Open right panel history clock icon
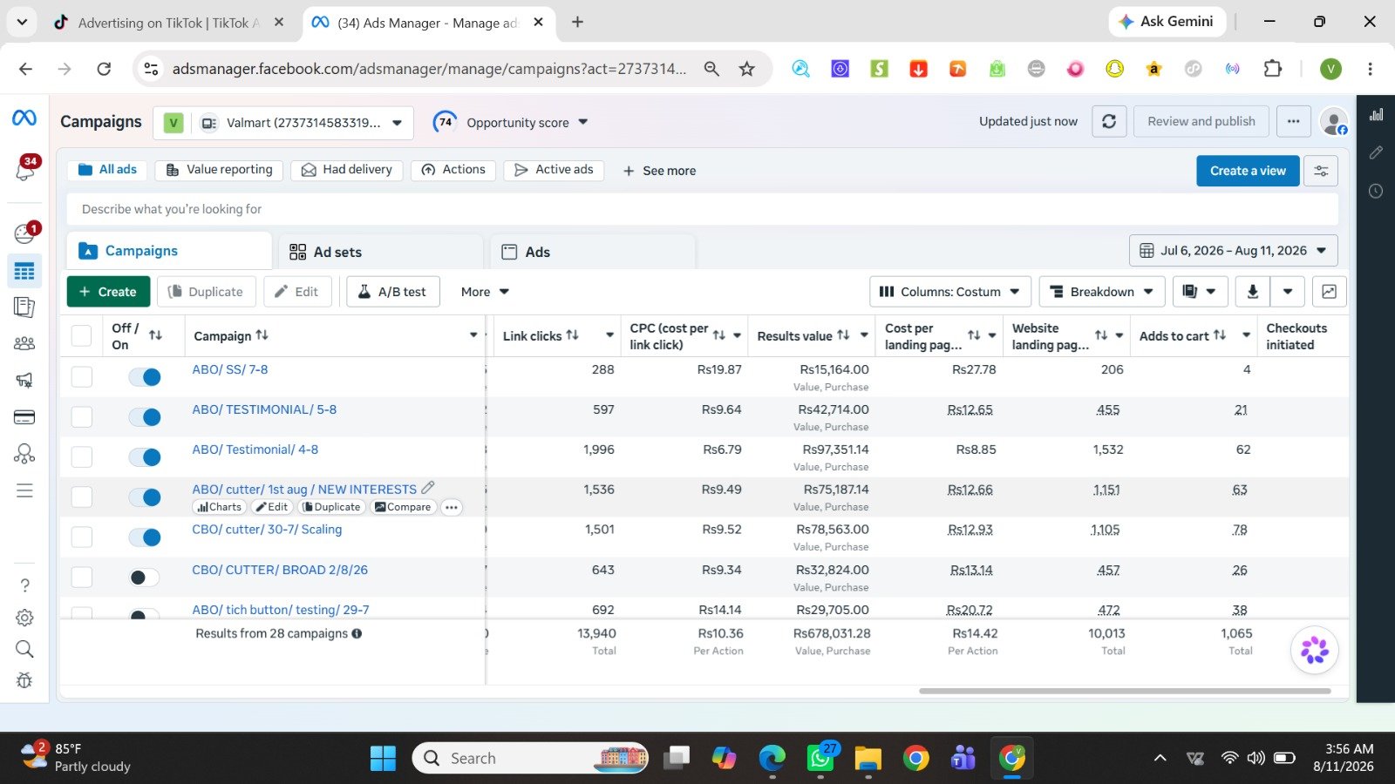Image resolution: width=1395 pixels, height=784 pixels. coord(1376,191)
